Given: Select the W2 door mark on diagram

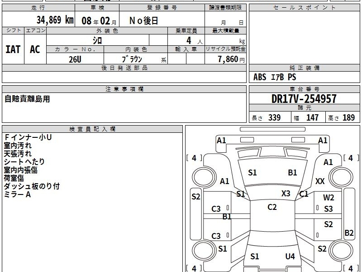Looking at the screenshot, I should [329, 197].
